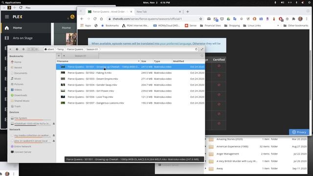Open the Other bookmarks folder
The height and width of the screenshot is (176, 313).
[x=295, y=25]
